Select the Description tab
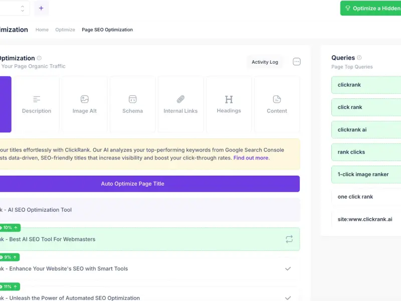This screenshot has width=401, height=301. tap(36, 104)
